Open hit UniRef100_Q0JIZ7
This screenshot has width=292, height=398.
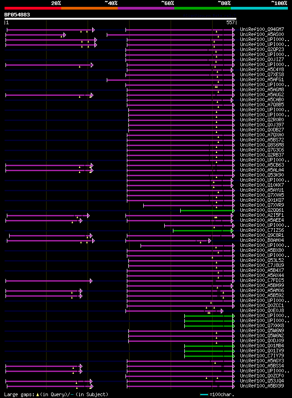tap(262, 59)
